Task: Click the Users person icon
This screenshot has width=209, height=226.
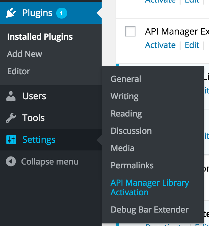Action: (x=11, y=96)
